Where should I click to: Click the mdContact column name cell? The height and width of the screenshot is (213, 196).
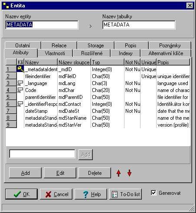point(74,104)
